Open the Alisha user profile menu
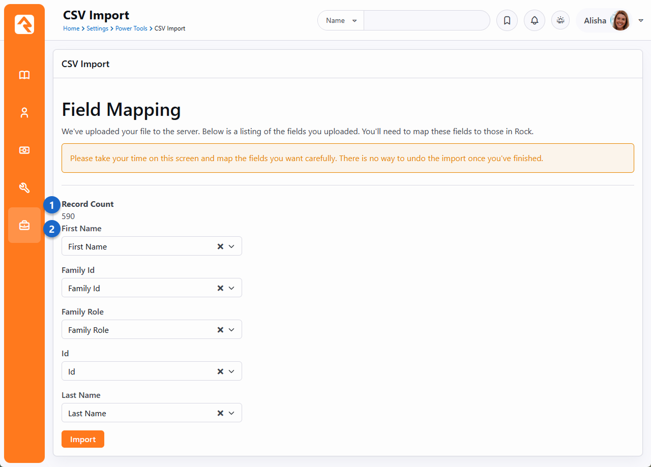 pyautogui.click(x=610, y=21)
